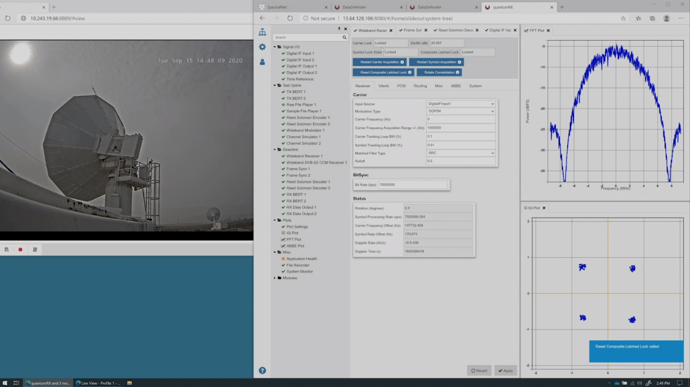The width and height of the screenshot is (690, 387).
Task: Open the user account icon in sidebar
Action: [262, 62]
